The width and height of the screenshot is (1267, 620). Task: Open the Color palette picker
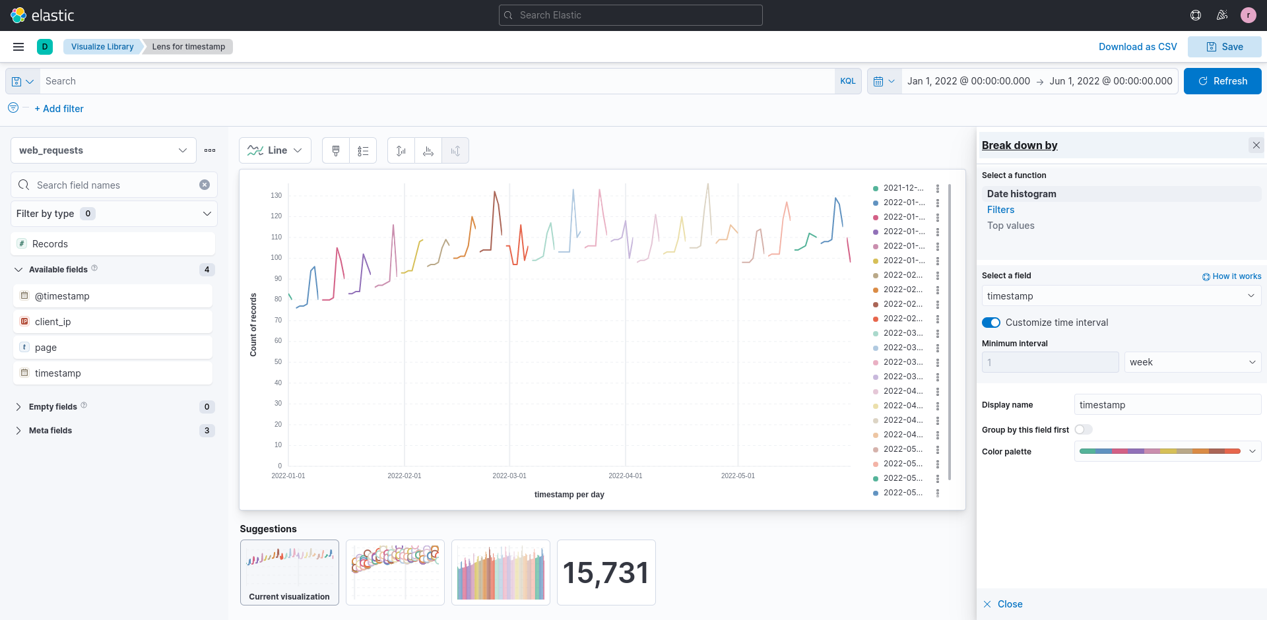pos(1167,451)
